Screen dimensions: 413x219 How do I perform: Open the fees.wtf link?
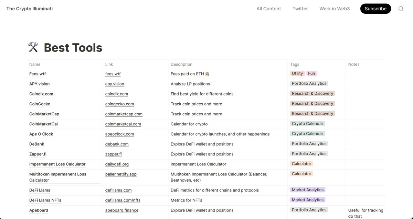point(113,74)
